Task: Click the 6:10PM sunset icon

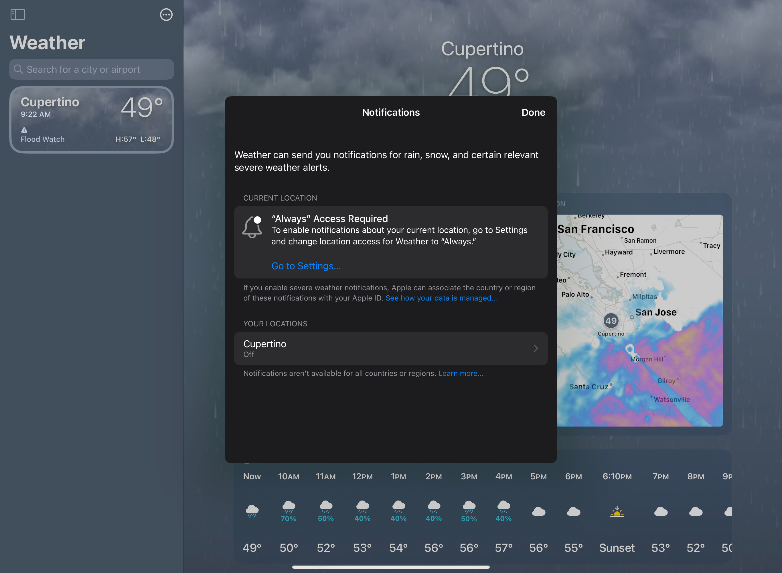Action: coord(617,511)
